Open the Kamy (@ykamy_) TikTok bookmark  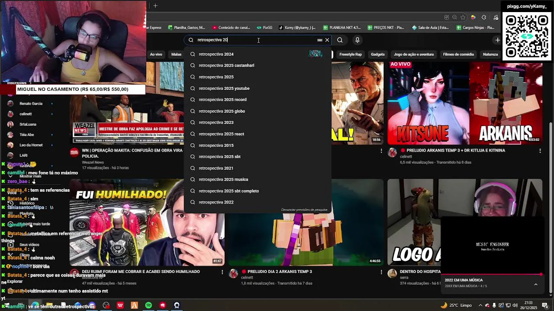(297, 28)
